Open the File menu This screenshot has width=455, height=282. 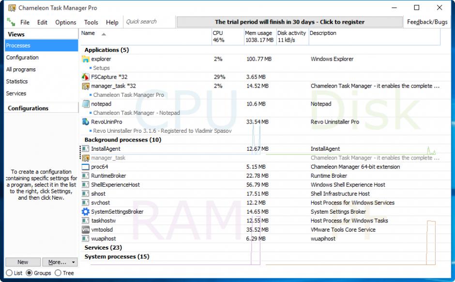coord(25,22)
